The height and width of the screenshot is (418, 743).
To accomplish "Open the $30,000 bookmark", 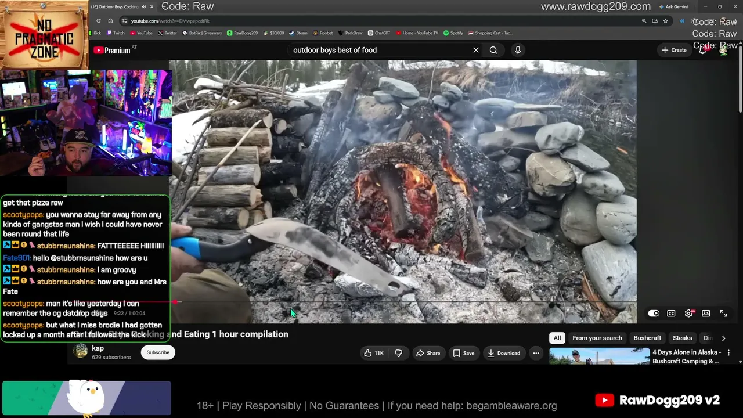I will [273, 33].
